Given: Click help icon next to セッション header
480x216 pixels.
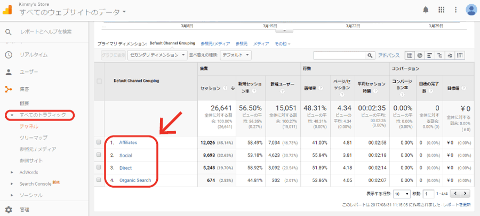Looking at the screenshot, I should pyautogui.click(x=225, y=88).
